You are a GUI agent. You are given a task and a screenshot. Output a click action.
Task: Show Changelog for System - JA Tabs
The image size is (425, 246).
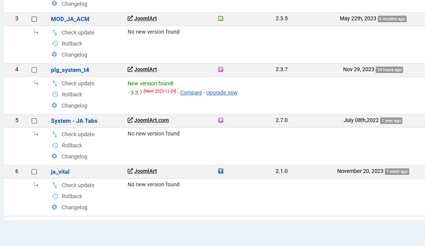tap(74, 156)
